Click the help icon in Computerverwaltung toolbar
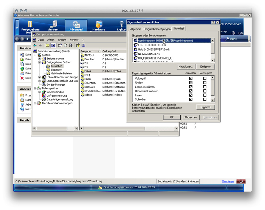Screen dimensions: 265x210 (78, 45)
